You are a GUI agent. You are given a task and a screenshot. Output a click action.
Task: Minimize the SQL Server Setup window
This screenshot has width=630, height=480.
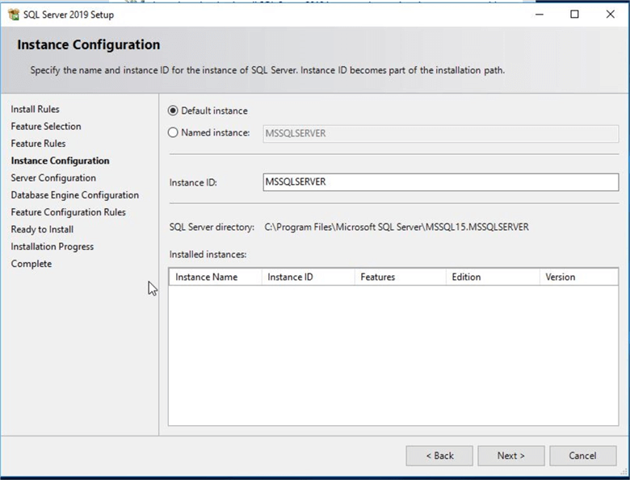[x=538, y=14]
